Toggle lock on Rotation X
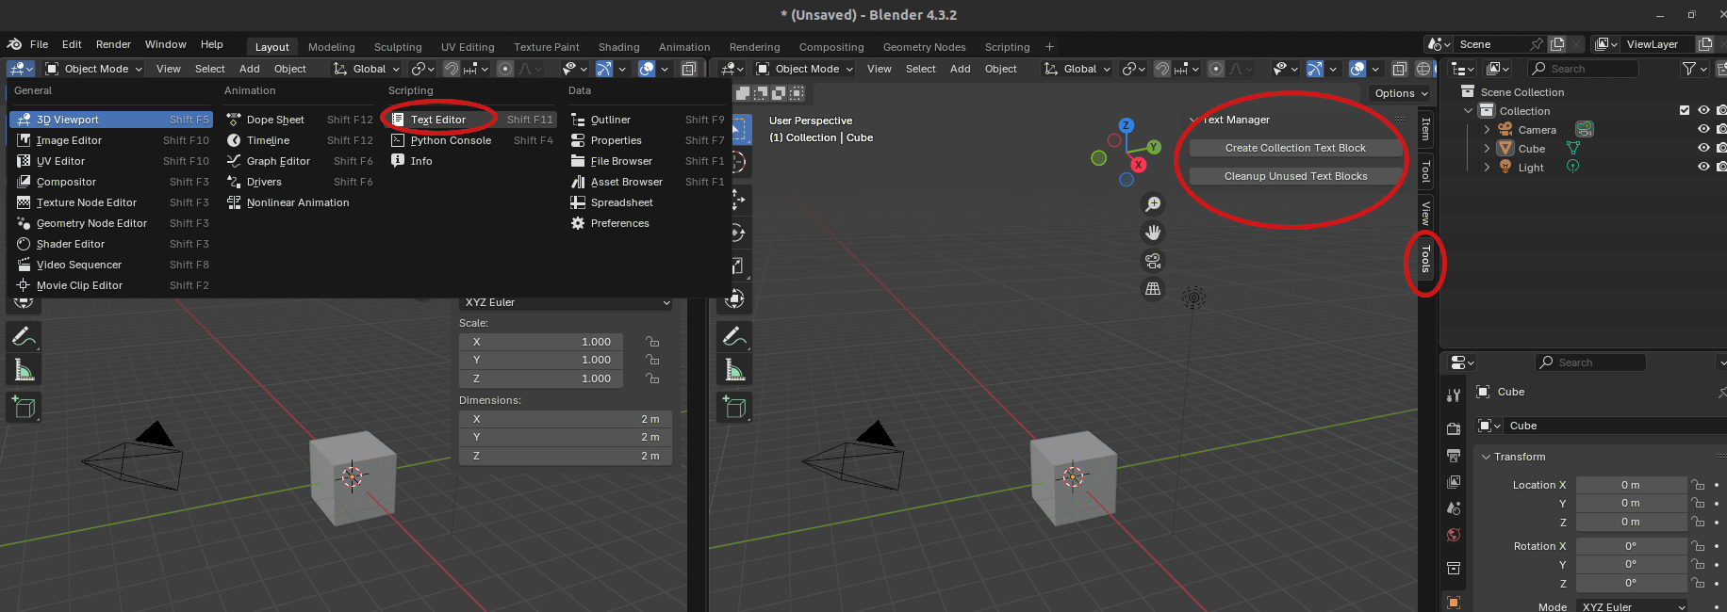Image resolution: width=1727 pixels, height=612 pixels. (x=1698, y=546)
